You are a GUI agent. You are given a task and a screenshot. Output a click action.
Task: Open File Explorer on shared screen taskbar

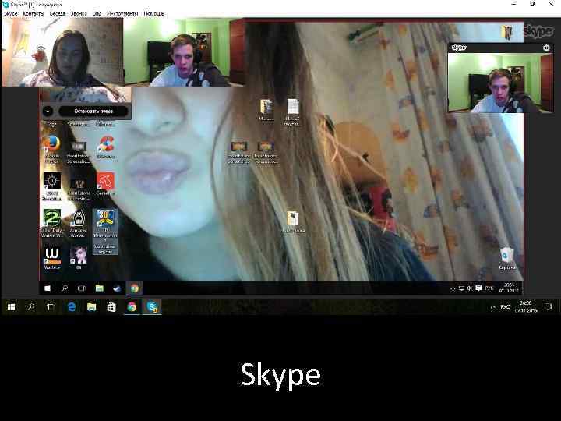[100, 288]
